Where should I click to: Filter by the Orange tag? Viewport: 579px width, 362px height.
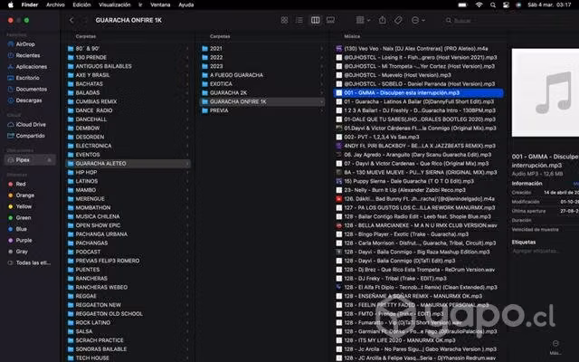(x=24, y=195)
